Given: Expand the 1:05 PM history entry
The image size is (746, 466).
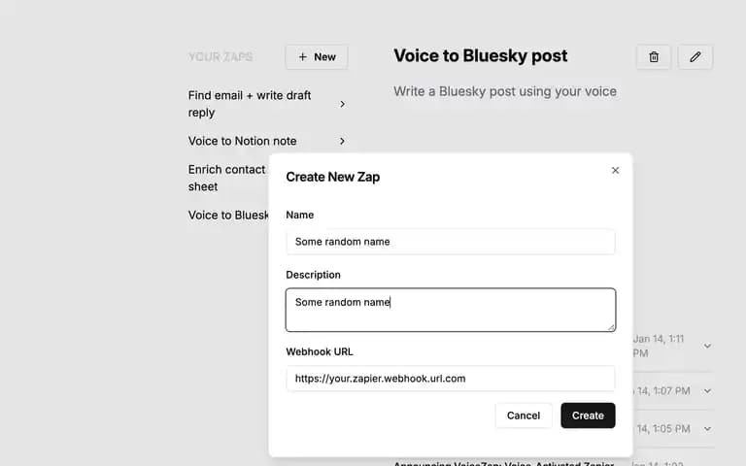Looking at the screenshot, I should tap(707, 429).
